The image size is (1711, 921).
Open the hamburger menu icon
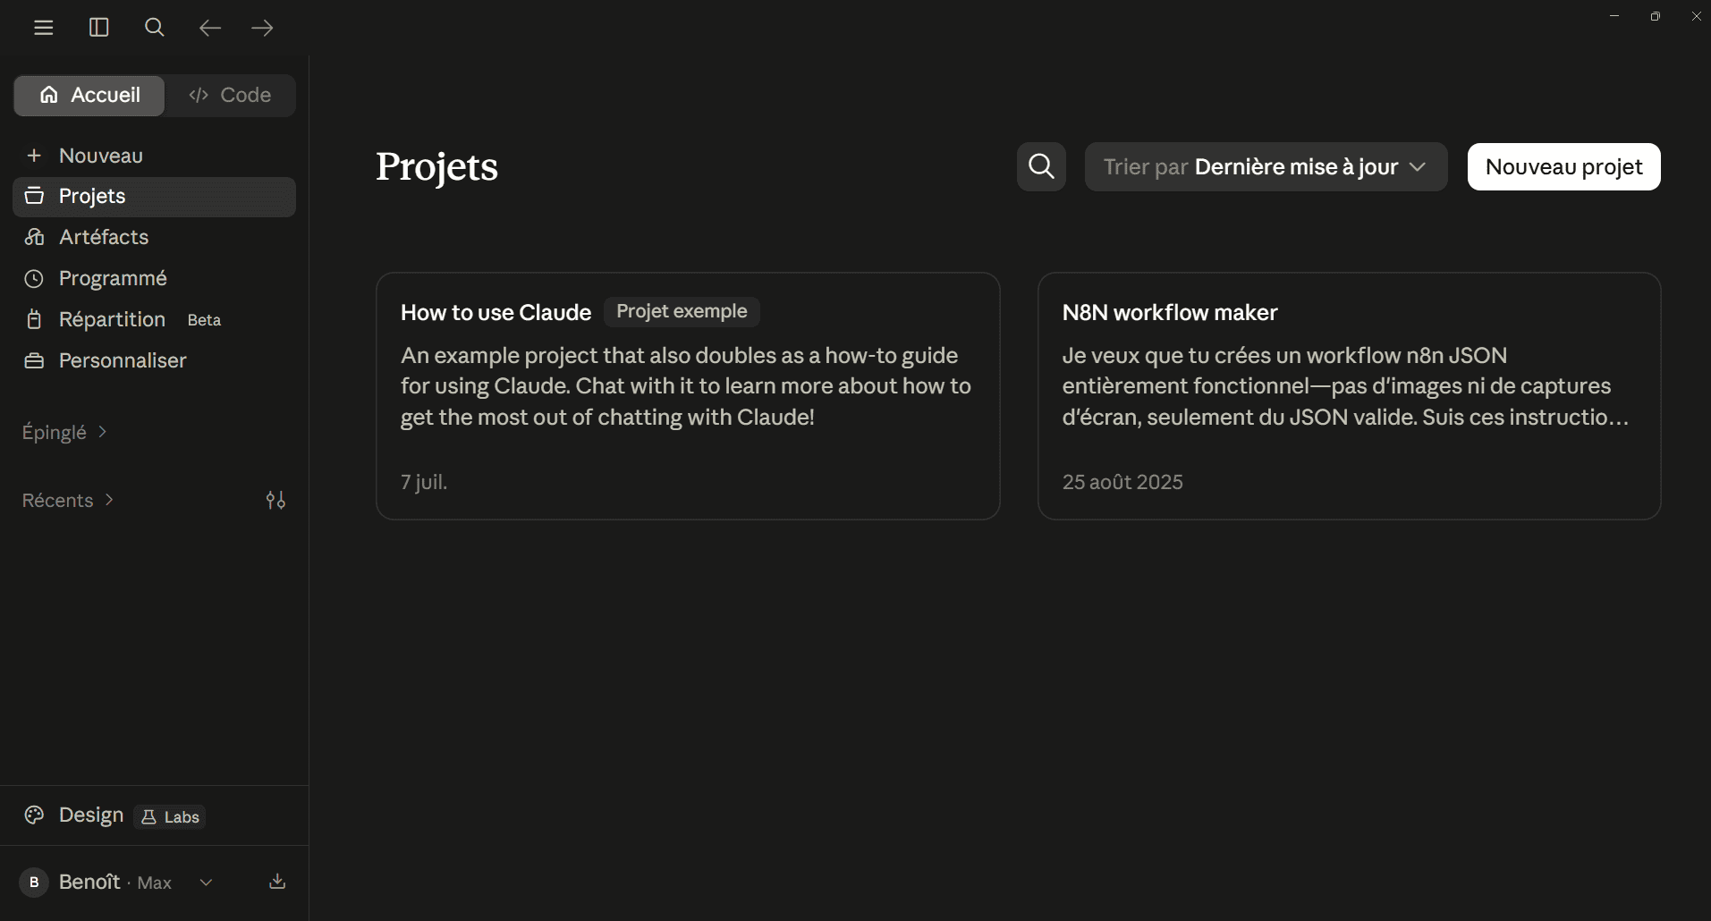pyautogui.click(x=44, y=28)
